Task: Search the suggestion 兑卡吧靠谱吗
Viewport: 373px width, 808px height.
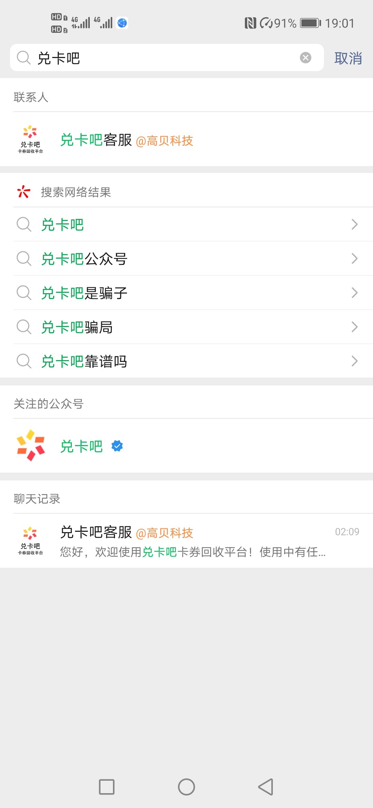Action: coord(84,361)
